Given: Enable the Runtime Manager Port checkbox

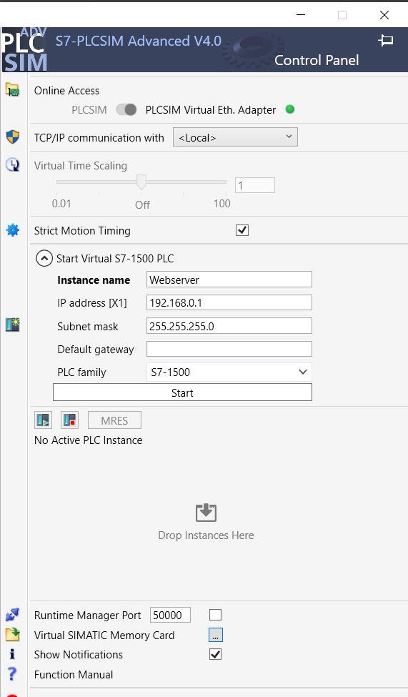Looking at the screenshot, I should [x=215, y=615].
